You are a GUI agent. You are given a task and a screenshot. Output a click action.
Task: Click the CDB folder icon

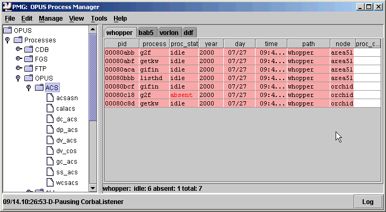pyautogui.click(x=29, y=49)
